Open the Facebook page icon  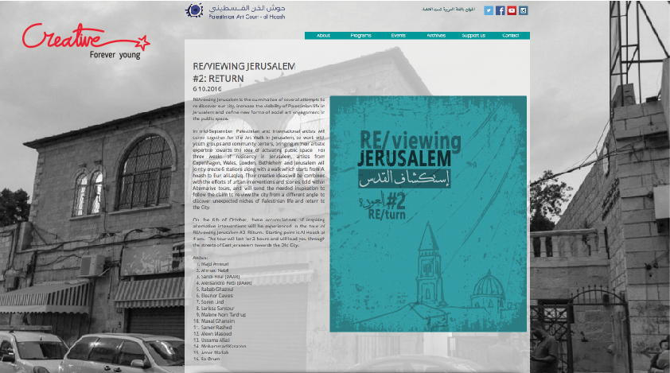501,10
